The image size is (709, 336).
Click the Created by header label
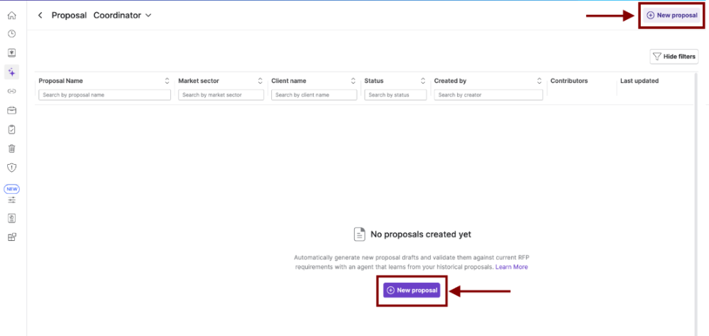(x=451, y=81)
